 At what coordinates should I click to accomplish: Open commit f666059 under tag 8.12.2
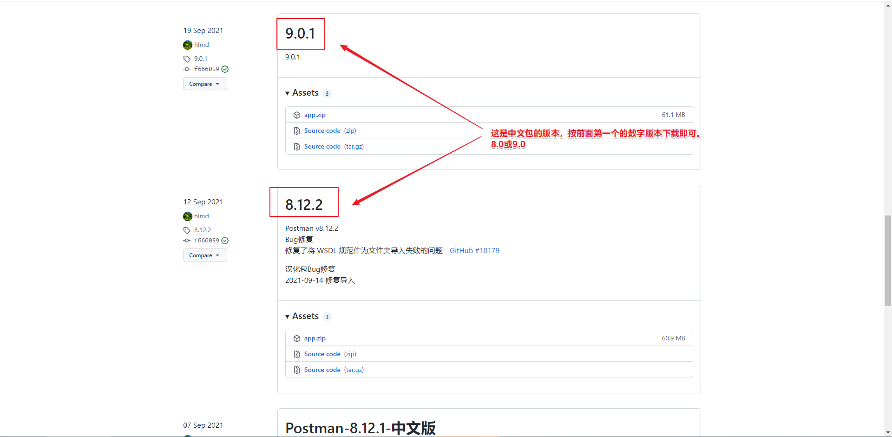pos(207,241)
